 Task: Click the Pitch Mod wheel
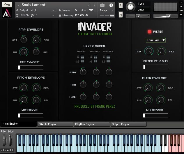tap(4, 141)
